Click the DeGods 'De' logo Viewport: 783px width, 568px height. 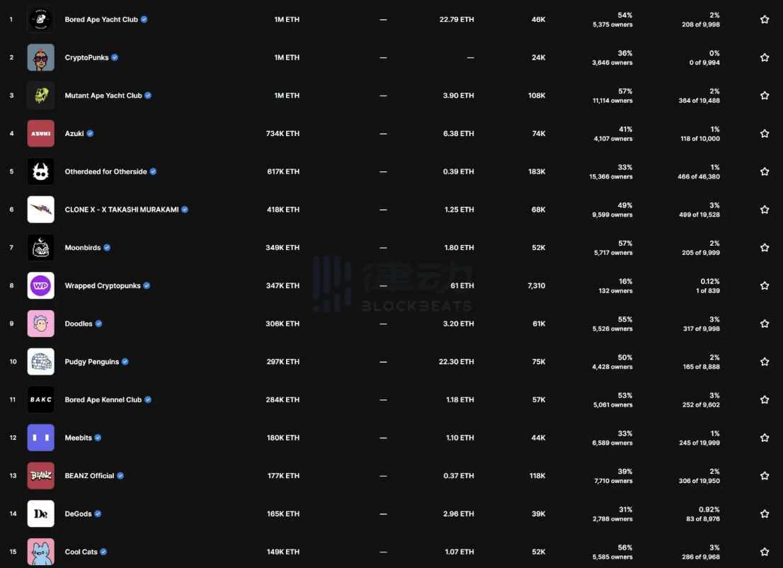pyautogui.click(x=40, y=513)
